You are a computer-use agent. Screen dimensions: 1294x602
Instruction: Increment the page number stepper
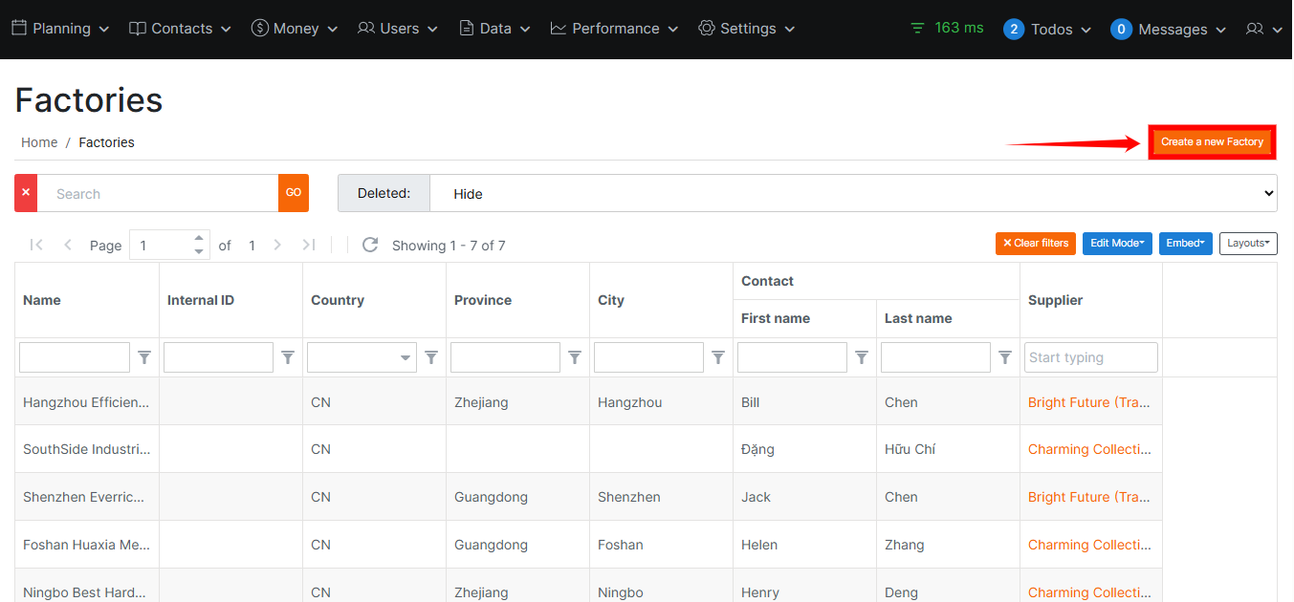point(199,238)
